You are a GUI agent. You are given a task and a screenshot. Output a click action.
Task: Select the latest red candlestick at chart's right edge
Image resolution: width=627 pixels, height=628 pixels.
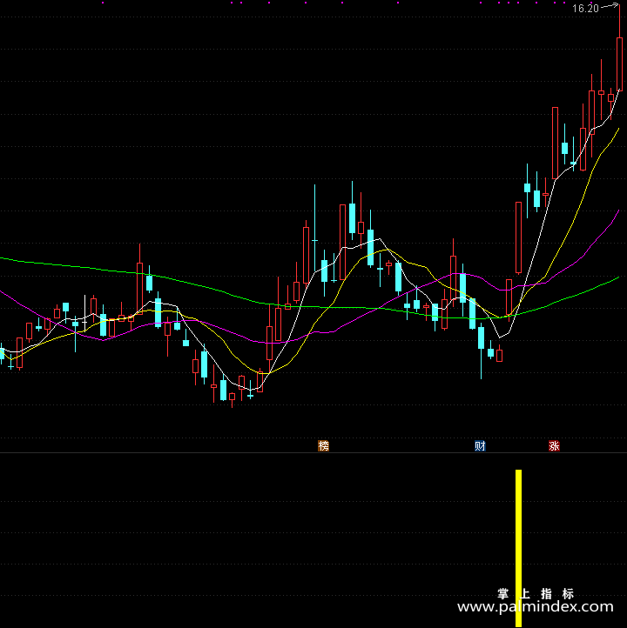(x=620, y=64)
